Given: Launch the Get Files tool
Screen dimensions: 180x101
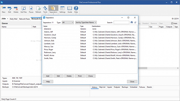Looking at the screenshot, I should pos(24,10).
